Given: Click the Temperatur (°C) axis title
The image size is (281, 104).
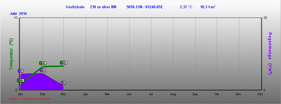Looking at the screenshot, I should 11,54.
